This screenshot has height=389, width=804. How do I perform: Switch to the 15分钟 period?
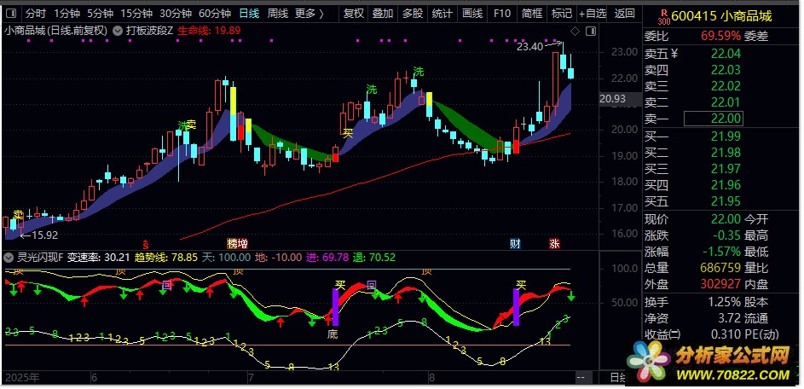coord(136,14)
